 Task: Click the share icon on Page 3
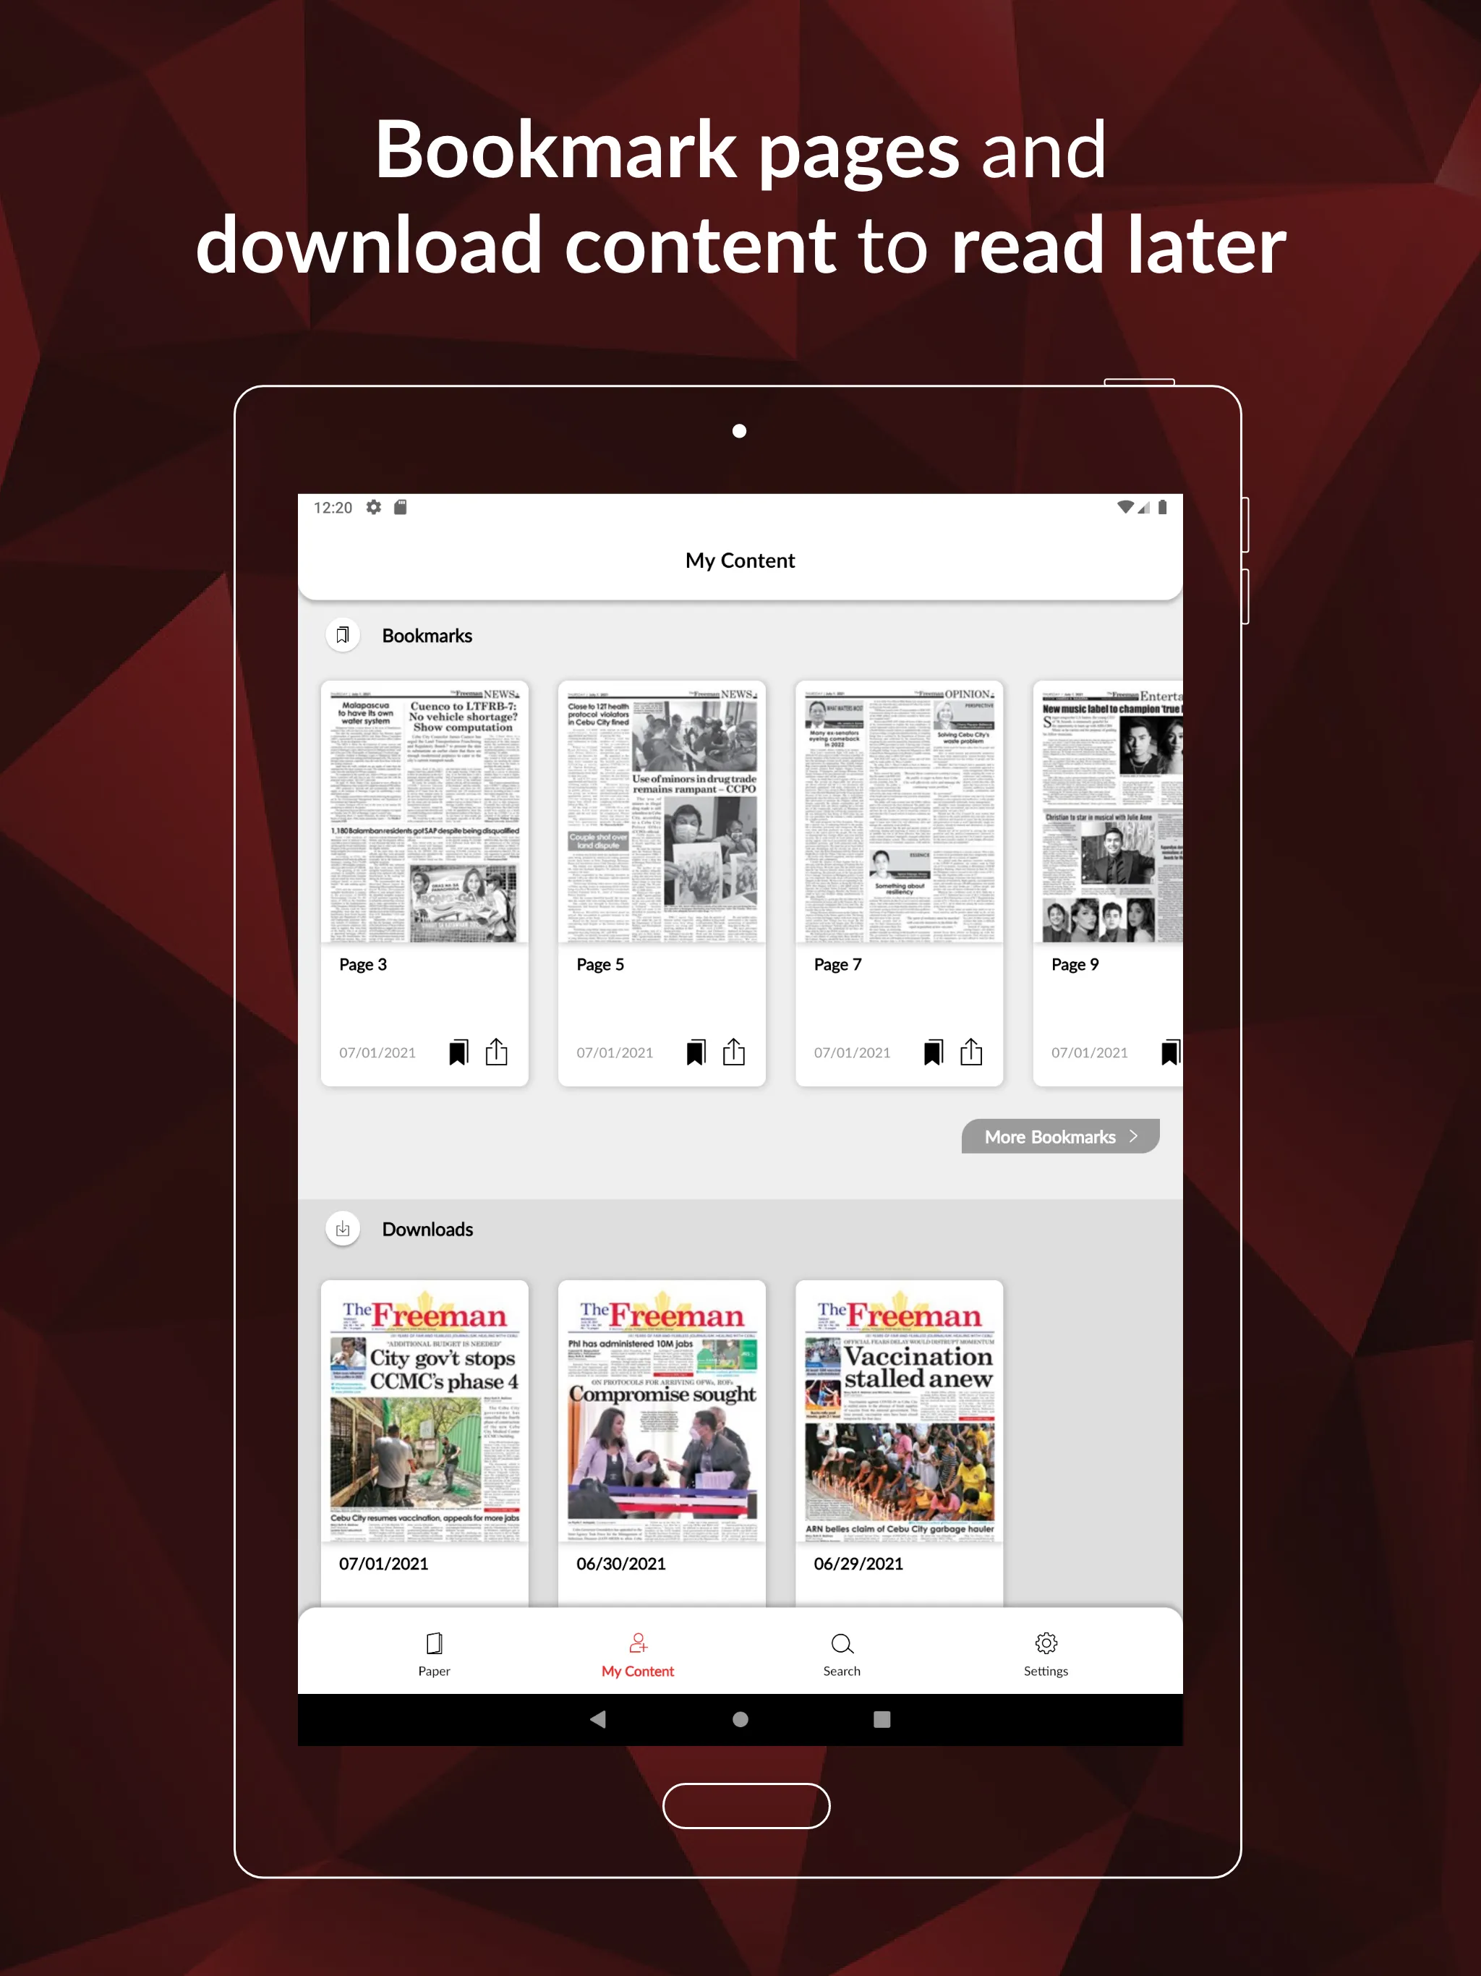(495, 1050)
